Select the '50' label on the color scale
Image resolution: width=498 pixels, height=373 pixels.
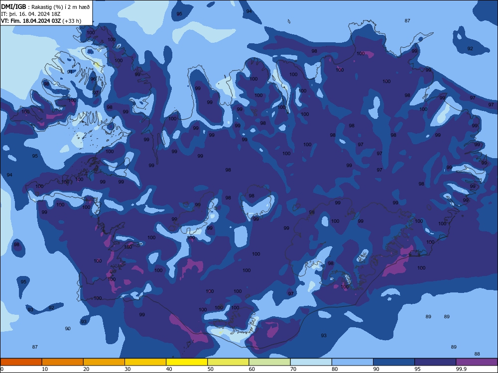210,369
